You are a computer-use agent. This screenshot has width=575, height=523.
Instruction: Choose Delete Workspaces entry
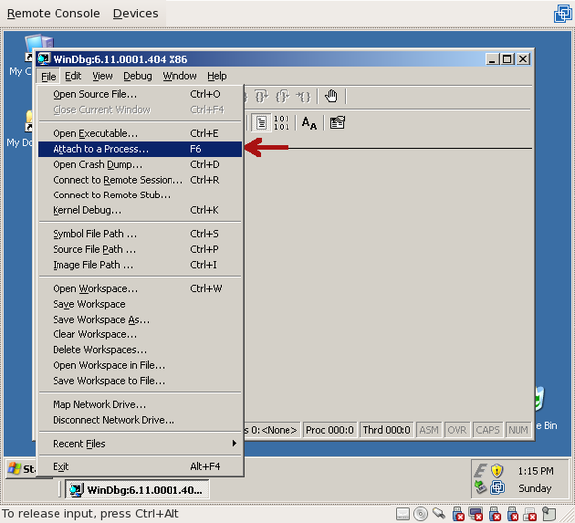(x=140, y=349)
